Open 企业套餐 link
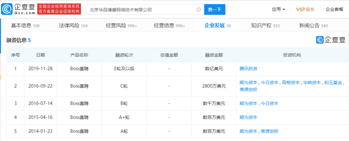Image resolution: width=349 pixels, height=141 pixels. [x=334, y=9]
